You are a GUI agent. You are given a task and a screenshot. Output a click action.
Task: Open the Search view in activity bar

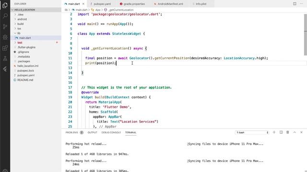(5, 16)
